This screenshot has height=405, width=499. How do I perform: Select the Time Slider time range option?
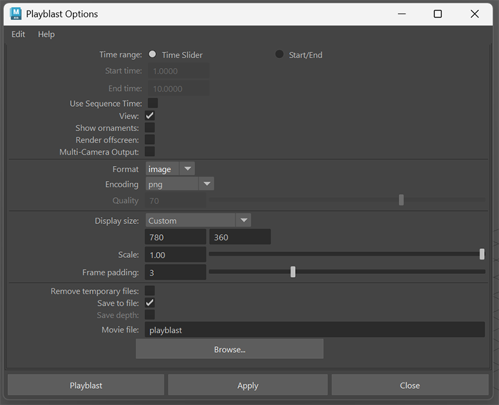tap(152, 54)
